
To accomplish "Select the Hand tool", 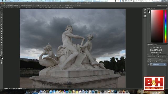I will tap(2, 52).
